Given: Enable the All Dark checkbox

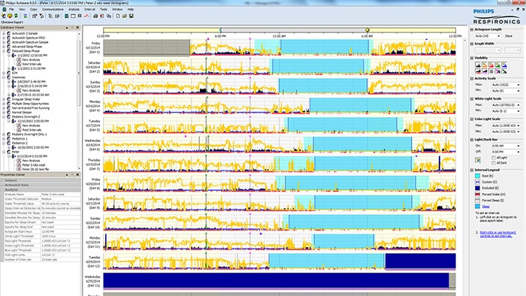Looking at the screenshot, I should (493, 163).
